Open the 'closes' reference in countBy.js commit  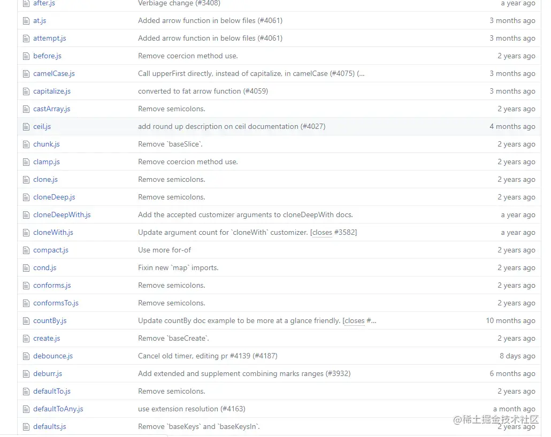pos(354,321)
